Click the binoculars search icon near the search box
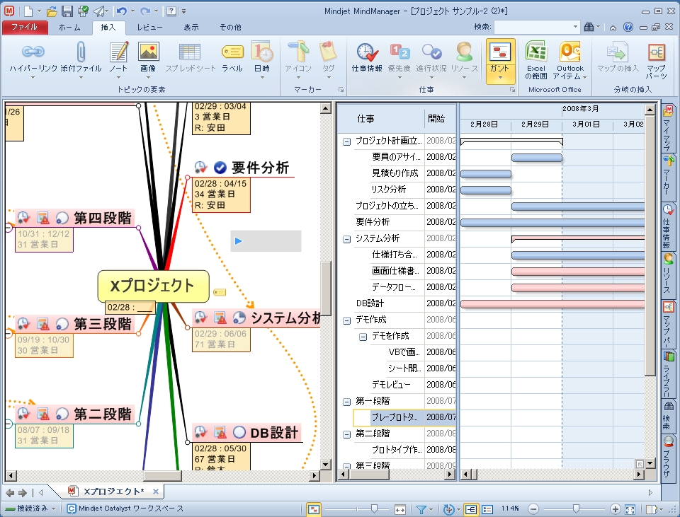Screen dimensions: 680x517 point(589,27)
